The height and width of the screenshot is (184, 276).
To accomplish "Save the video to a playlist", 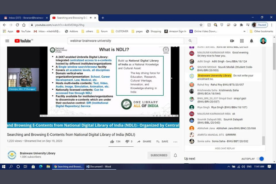I will coord(162,142).
